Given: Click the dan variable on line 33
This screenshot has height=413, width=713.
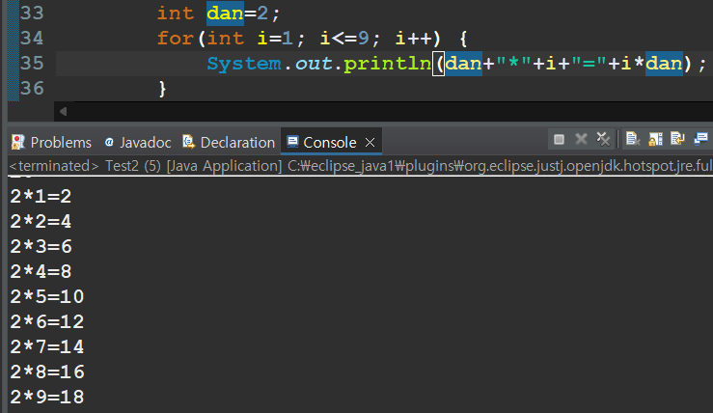Looking at the screenshot, I should pos(225,14).
